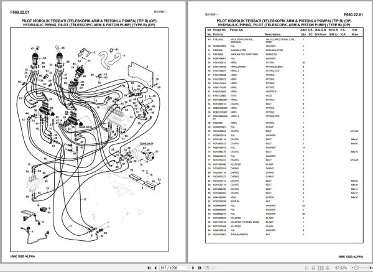This screenshot has width=373, height=272.
Task: Select two-page facing view
Action: pos(321,268)
